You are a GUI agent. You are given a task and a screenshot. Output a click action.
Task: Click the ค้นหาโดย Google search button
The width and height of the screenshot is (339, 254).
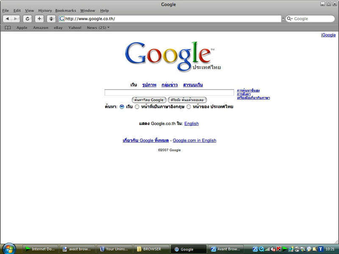(149, 100)
